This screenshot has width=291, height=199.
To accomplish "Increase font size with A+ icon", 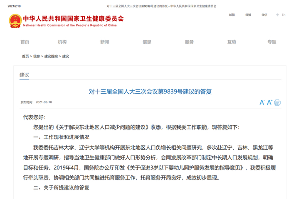I will 269,102.
